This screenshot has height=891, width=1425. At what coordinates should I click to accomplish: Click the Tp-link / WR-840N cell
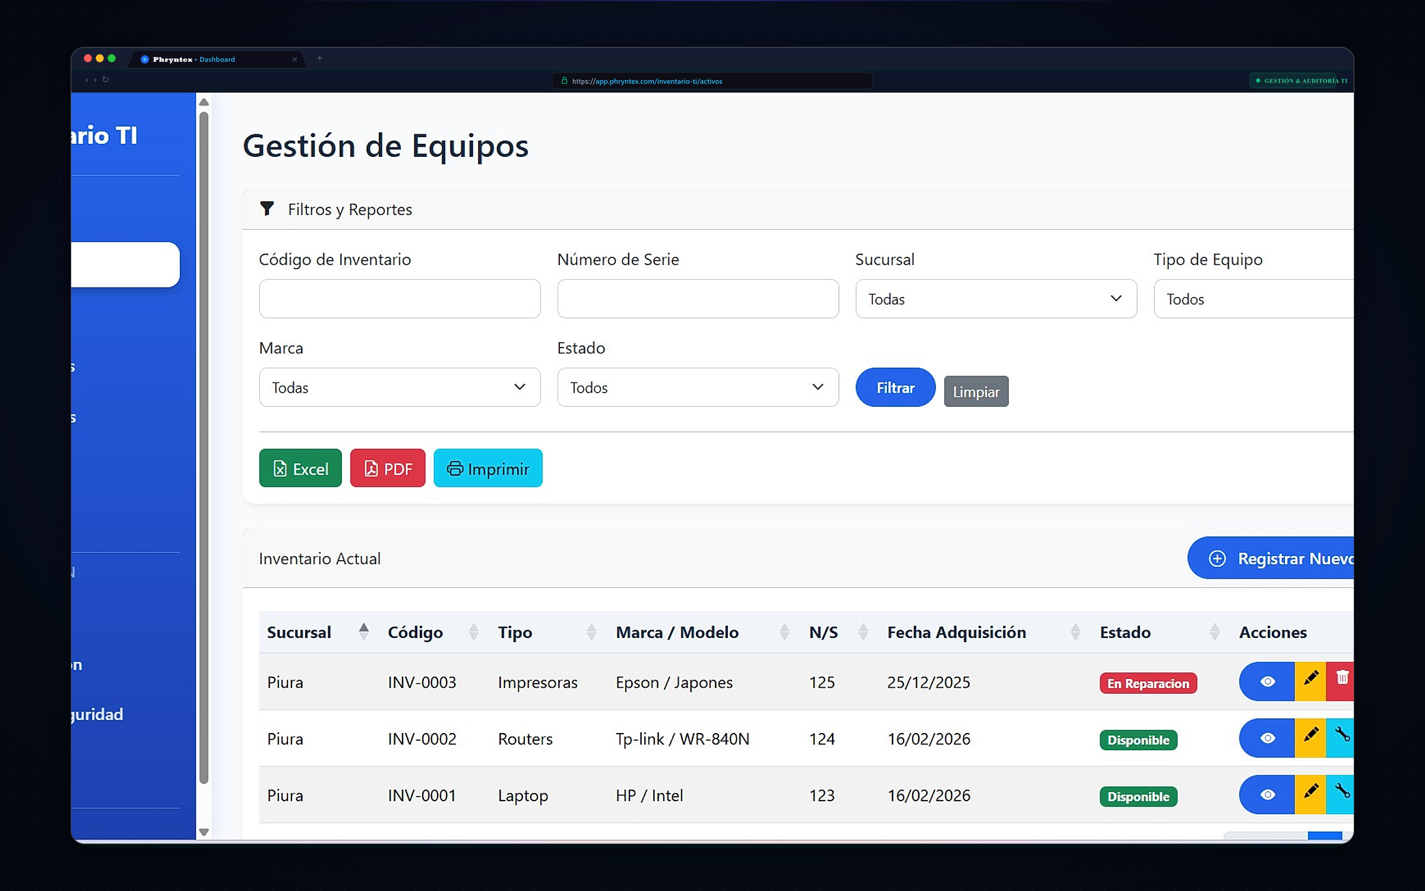(682, 738)
